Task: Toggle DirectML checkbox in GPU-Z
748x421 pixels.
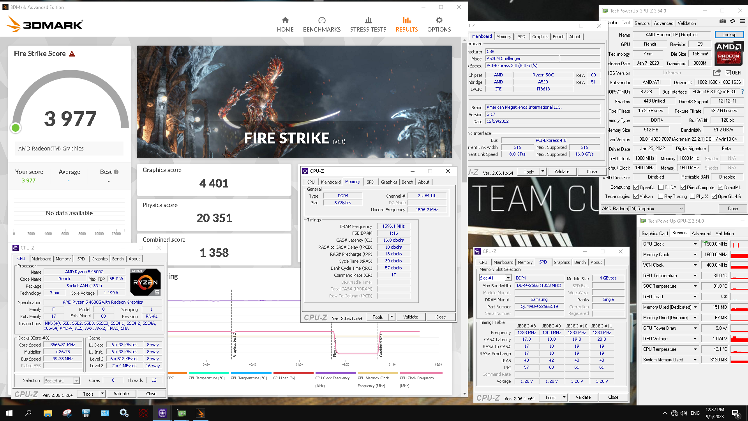Action: pos(721,188)
